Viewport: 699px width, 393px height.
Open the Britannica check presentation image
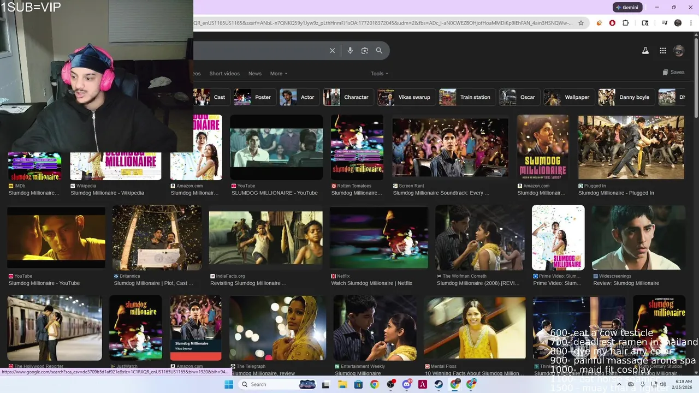tap(157, 237)
